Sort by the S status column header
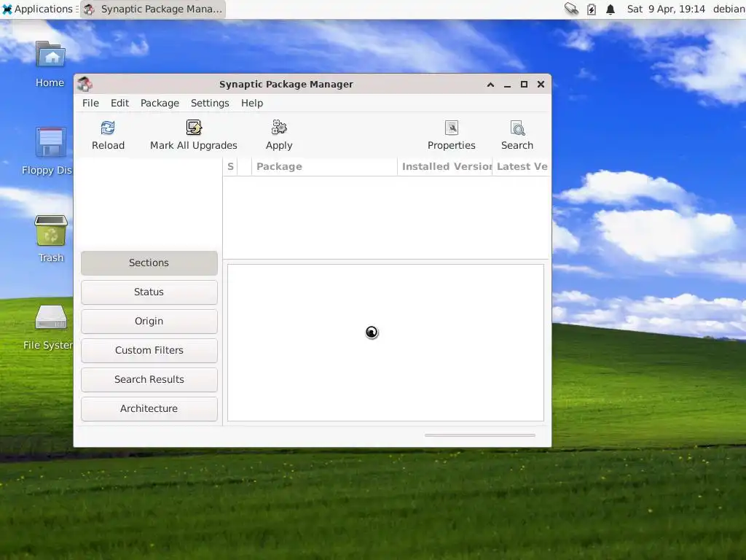Image resolution: width=746 pixels, height=560 pixels. [230, 167]
